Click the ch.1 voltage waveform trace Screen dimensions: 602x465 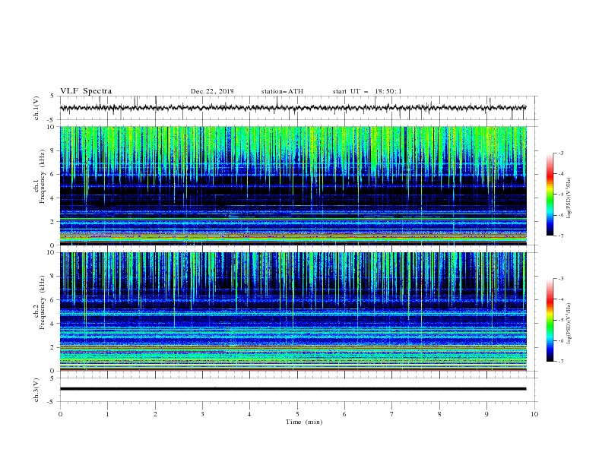(x=293, y=108)
